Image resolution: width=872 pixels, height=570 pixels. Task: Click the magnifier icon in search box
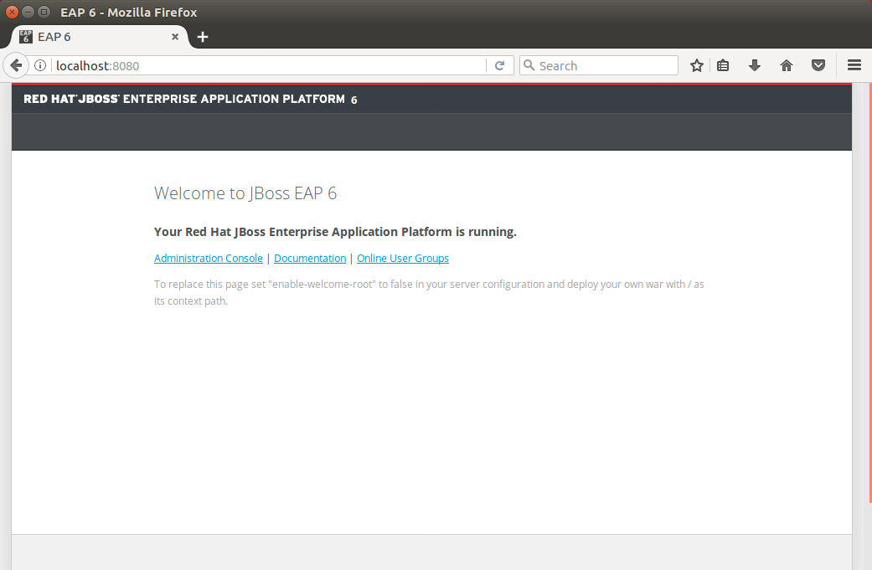(x=529, y=65)
